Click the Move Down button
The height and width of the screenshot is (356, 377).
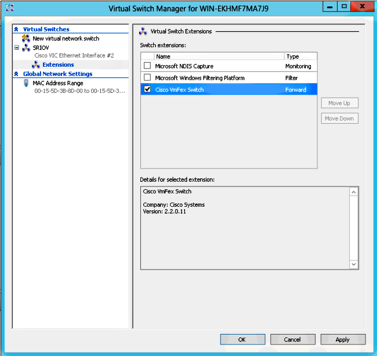pyautogui.click(x=339, y=118)
